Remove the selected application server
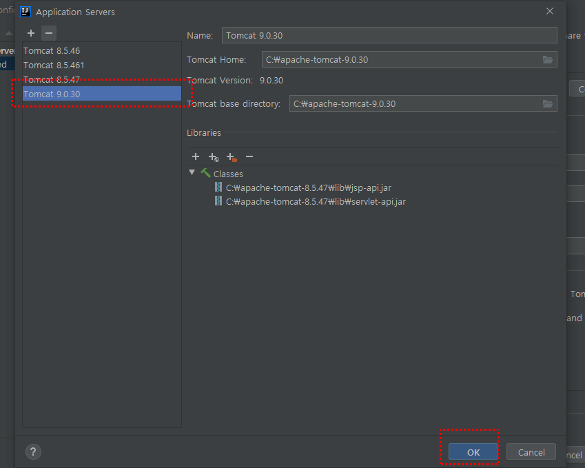Screen dimensions: 585x468 pos(49,33)
